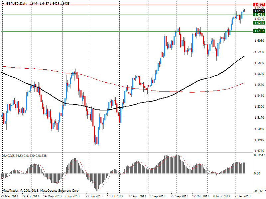Select the black 1.6435 current price label
The width and height of the screenshot is (266, 199).
(x=259, y=11)
